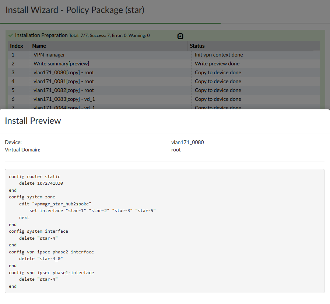
Task: Collapse the Installation Preparation section
Action: (180, 36)
